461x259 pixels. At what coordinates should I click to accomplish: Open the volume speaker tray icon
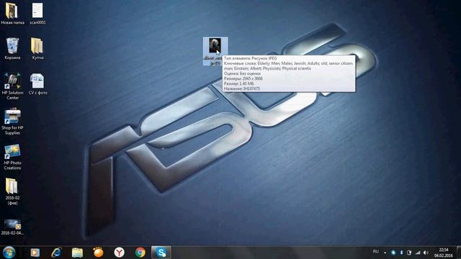click(x=426, y=253)
